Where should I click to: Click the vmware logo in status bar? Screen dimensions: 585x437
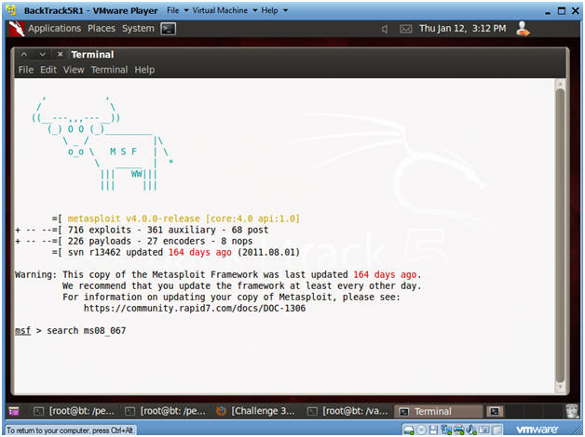pos(537,430)
